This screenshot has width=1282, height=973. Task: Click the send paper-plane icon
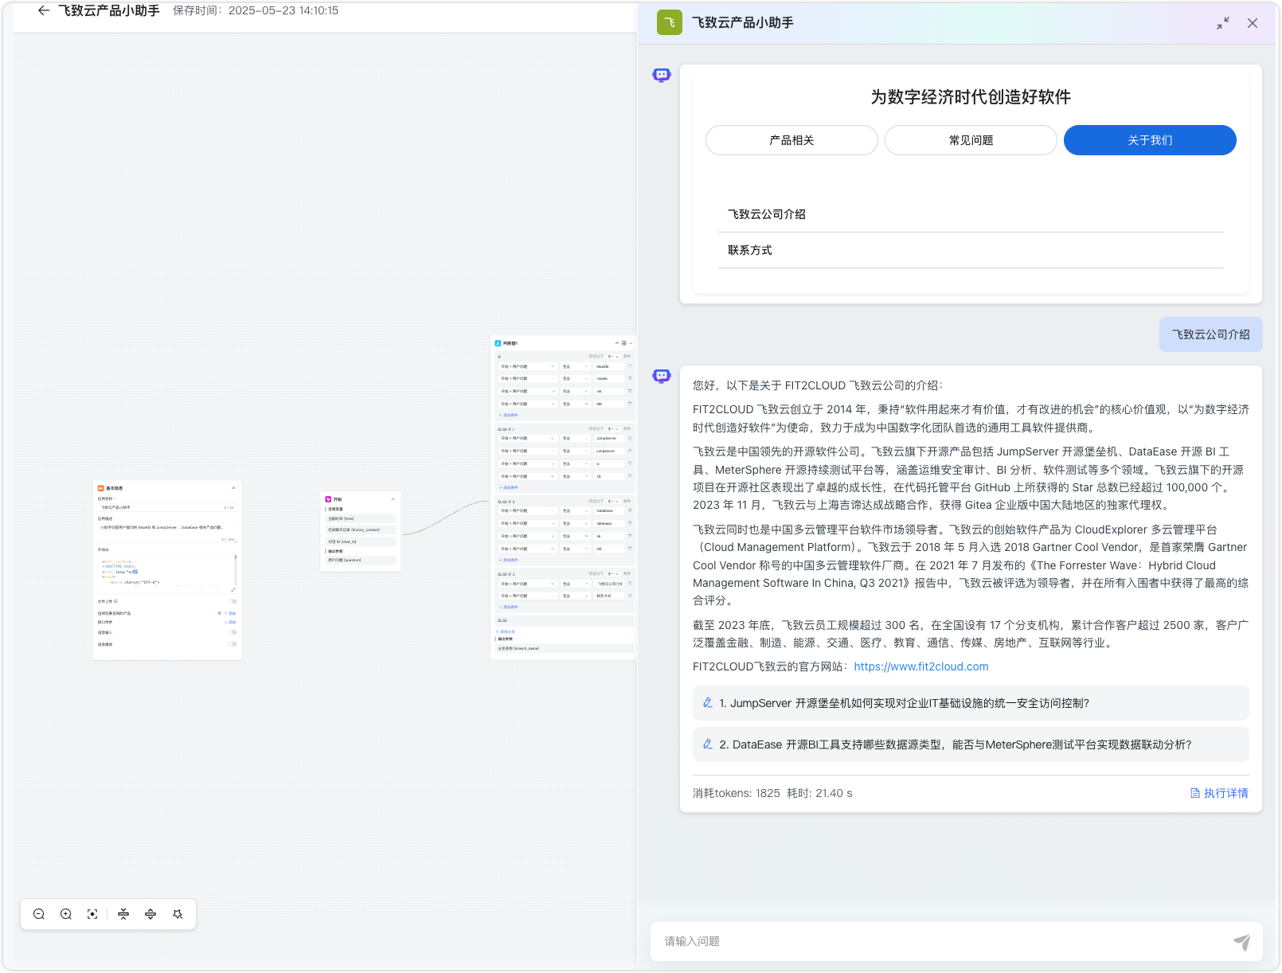pos(1241,942)
